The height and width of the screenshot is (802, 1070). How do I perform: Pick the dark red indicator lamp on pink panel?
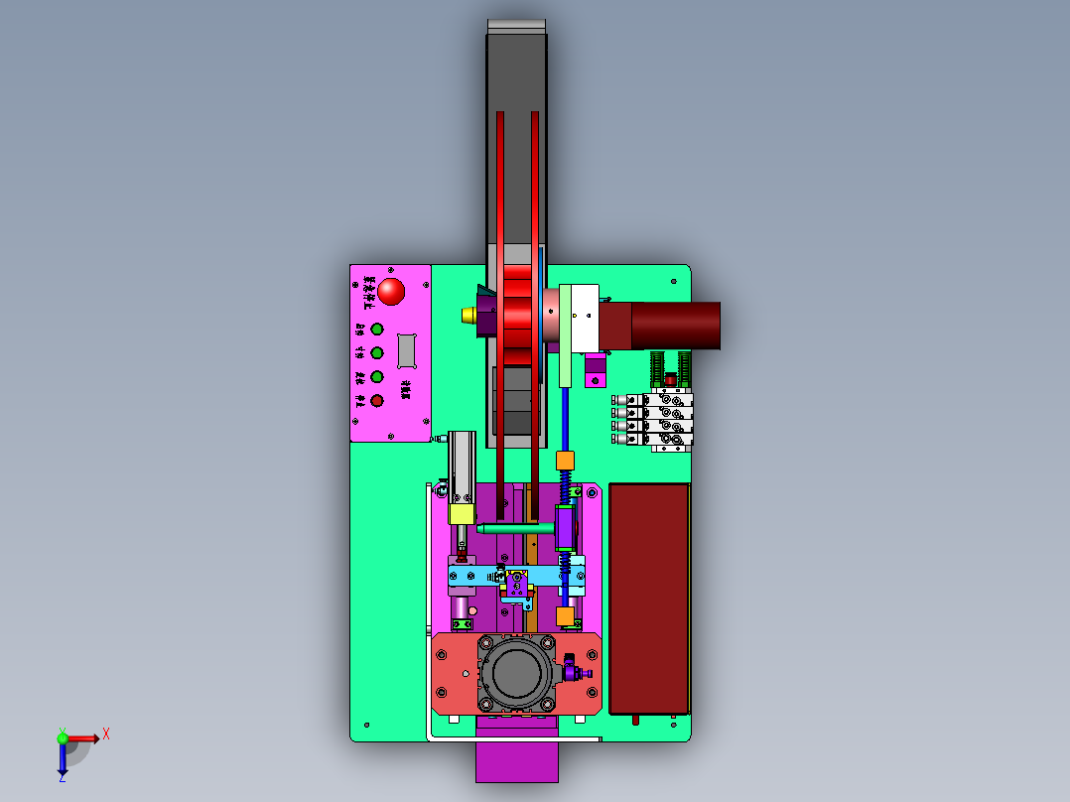tap(377, 401)
